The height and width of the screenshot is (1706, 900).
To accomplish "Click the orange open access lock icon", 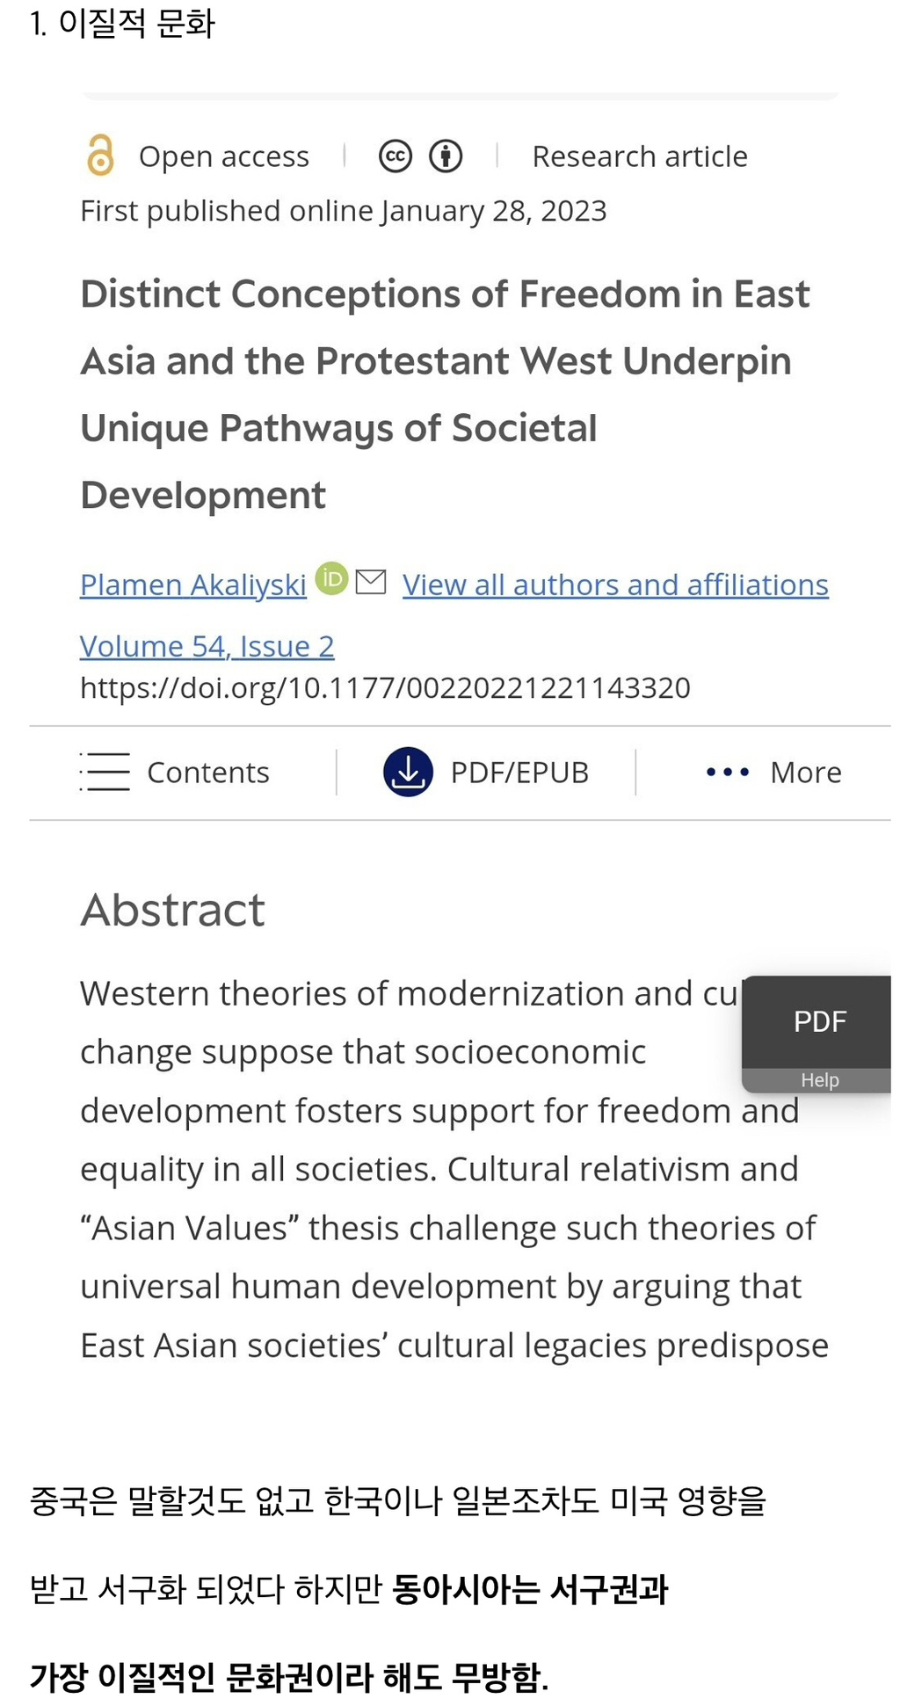I will coord(100,156).
